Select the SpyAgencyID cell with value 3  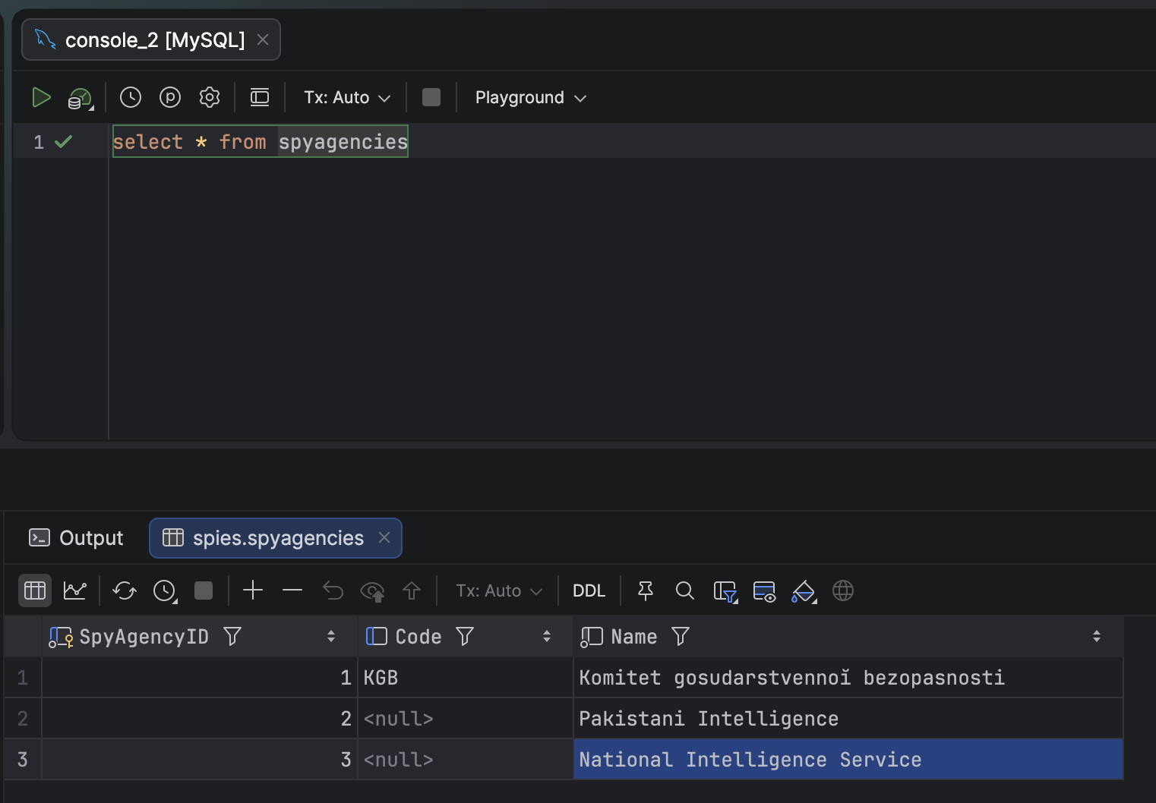(x=199, y=759)
